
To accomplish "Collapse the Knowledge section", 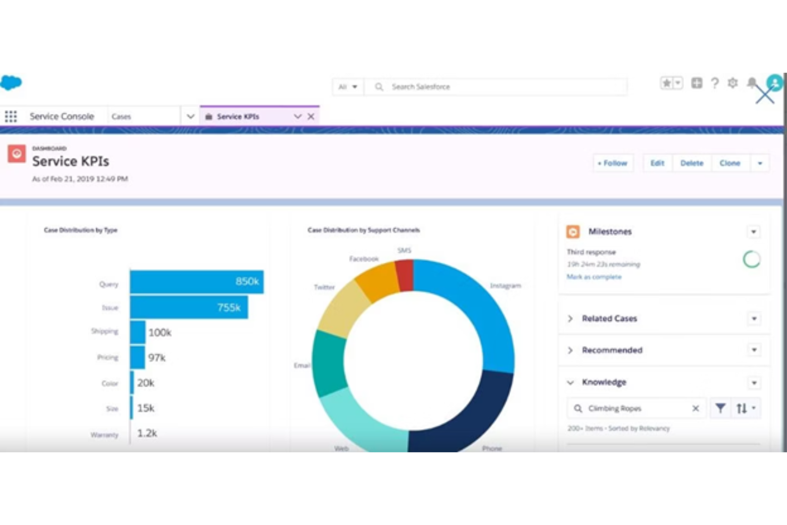I will tap(571, 382).
